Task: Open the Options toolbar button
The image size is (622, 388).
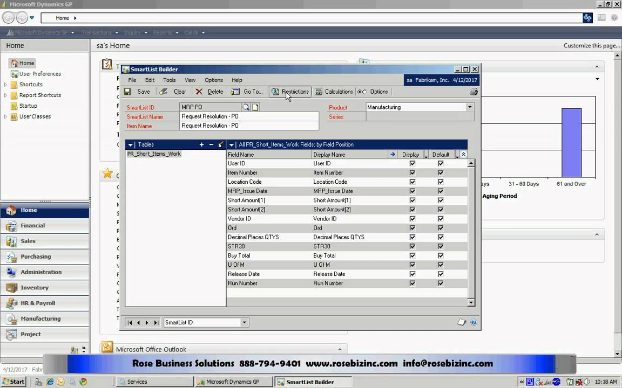Action: coord(373,92)
